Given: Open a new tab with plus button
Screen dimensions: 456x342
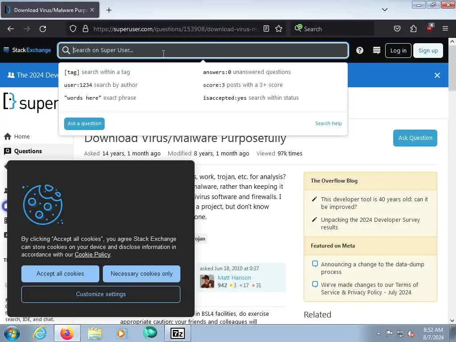Looking at the screenshot, I should coord(109,10).
